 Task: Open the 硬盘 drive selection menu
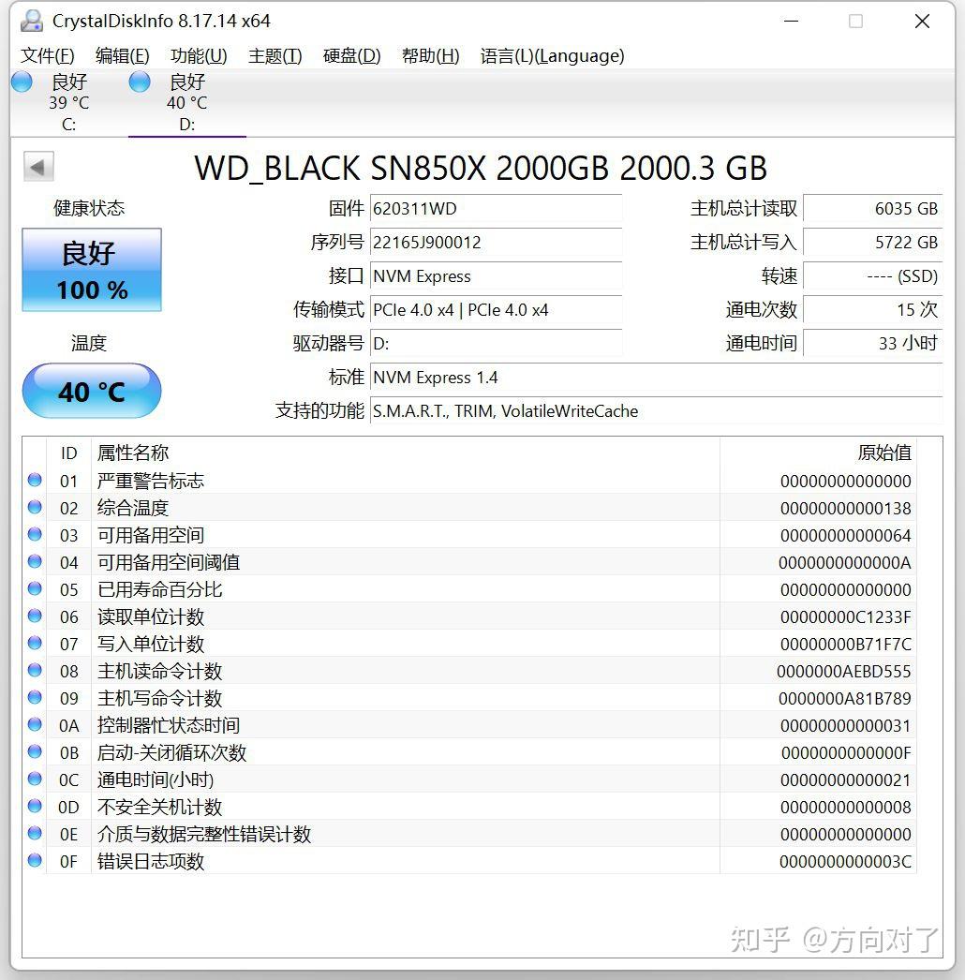point(351,55)
